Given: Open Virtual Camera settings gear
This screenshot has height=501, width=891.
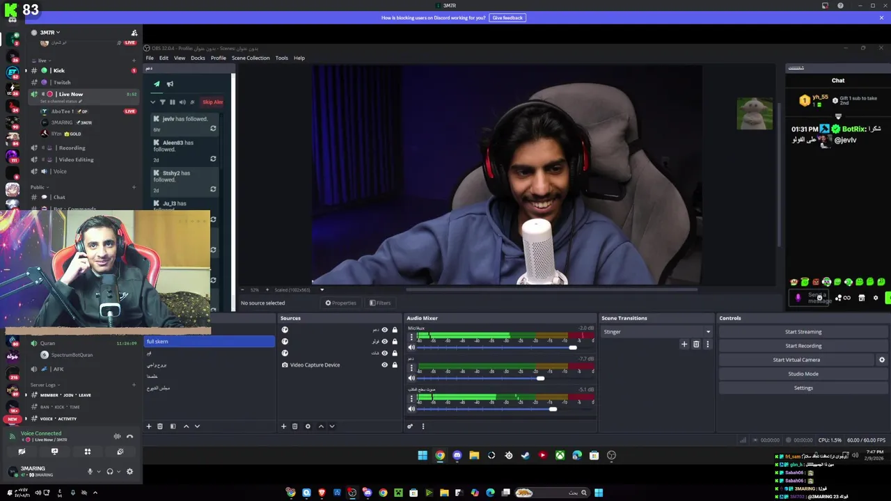Looking at the screenshot, I should coord(882,360).
